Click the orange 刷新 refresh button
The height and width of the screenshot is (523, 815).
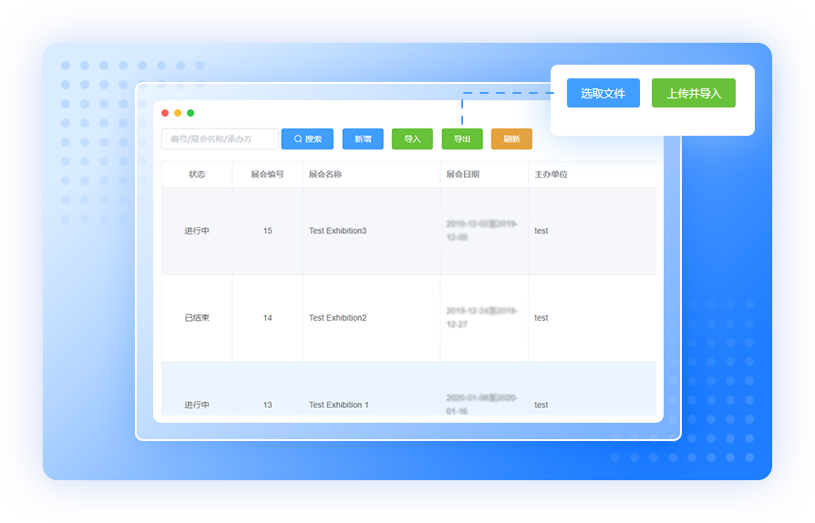(511, 138)
